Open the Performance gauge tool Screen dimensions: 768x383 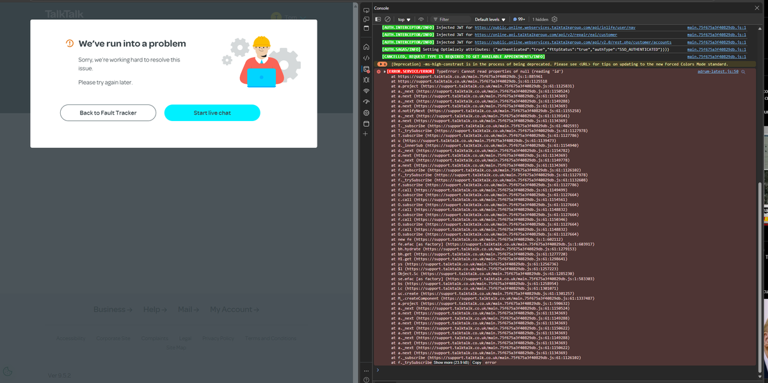[366, 102]
